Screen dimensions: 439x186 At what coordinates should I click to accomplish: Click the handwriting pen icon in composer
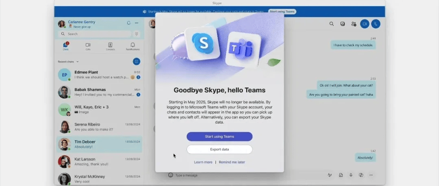click(330, 175)
